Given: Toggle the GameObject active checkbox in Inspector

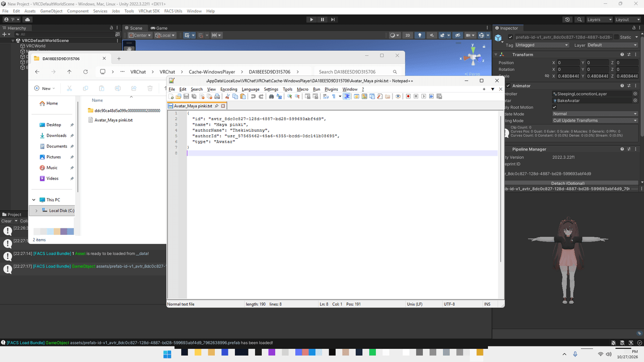Looking at the screenshot, I should click(x=511, y=37).
